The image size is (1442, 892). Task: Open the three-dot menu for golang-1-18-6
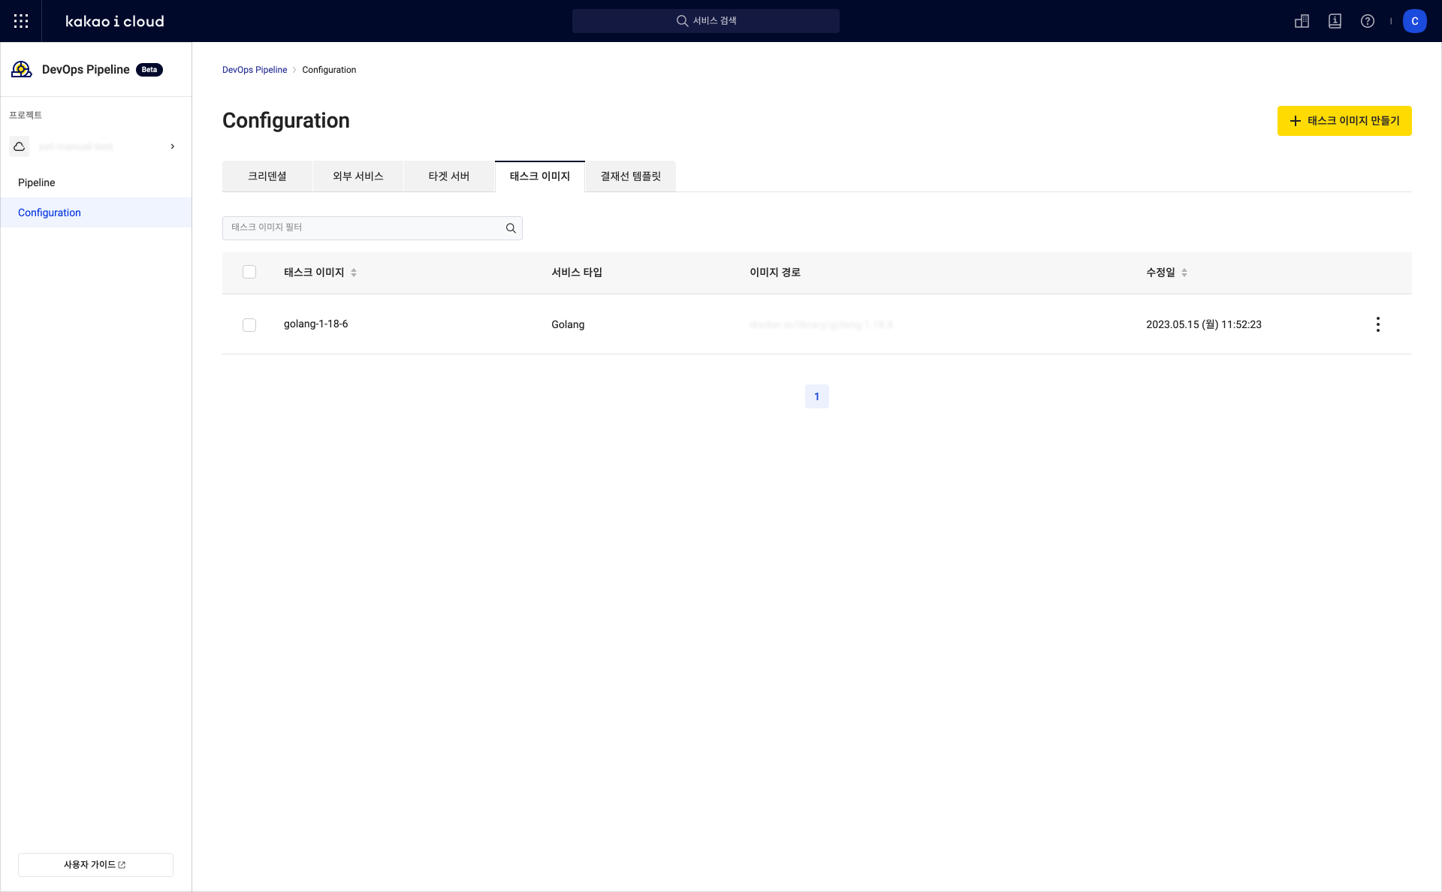tap(1377, 324)
